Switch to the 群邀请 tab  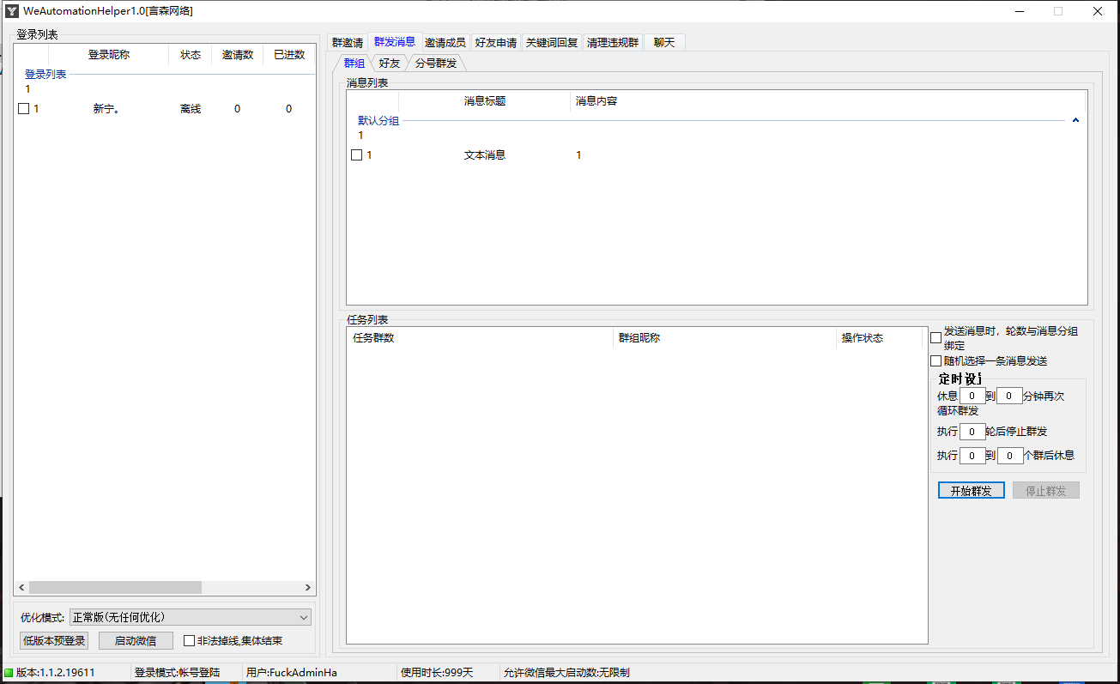[348, 43]
